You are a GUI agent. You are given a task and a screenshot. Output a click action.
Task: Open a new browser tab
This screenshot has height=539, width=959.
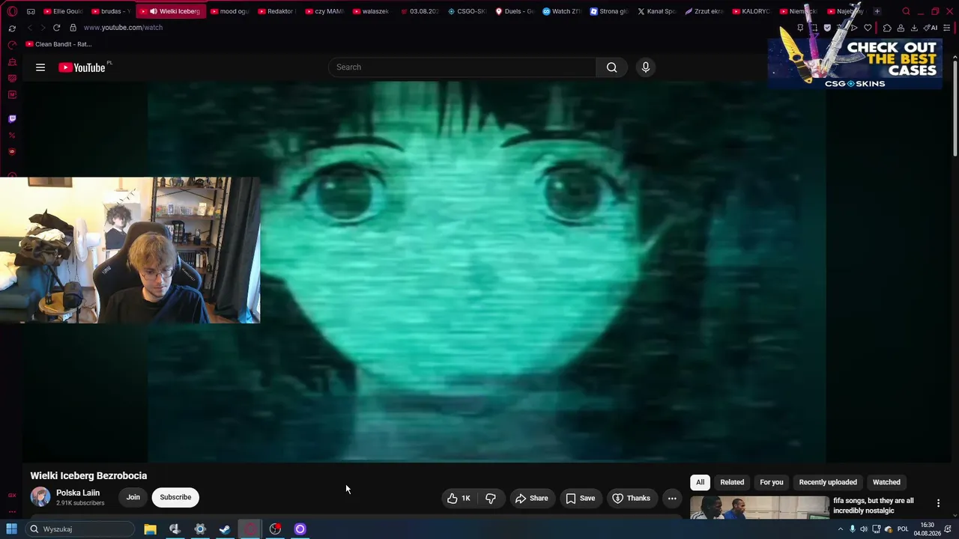(x=877, y=11)
